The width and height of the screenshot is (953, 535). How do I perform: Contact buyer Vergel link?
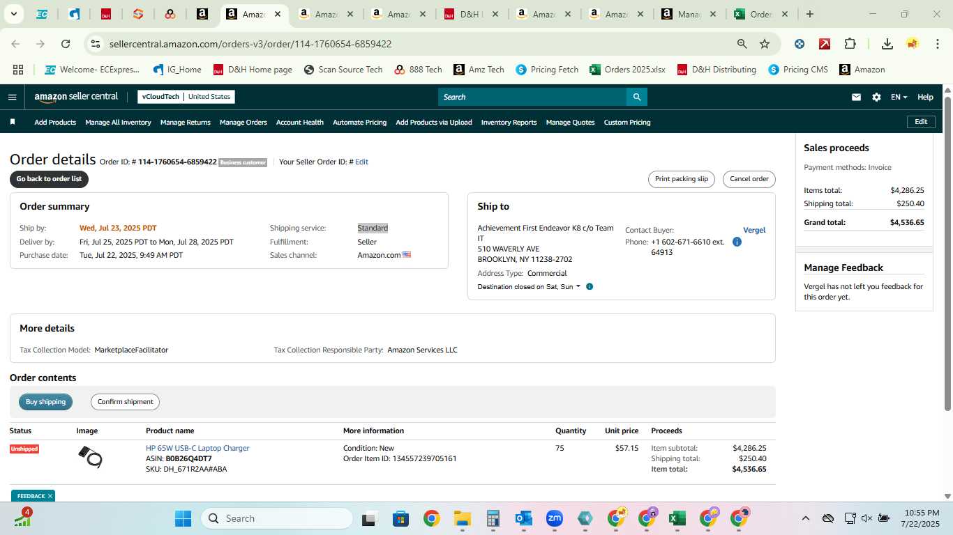(x=754, y=230)
